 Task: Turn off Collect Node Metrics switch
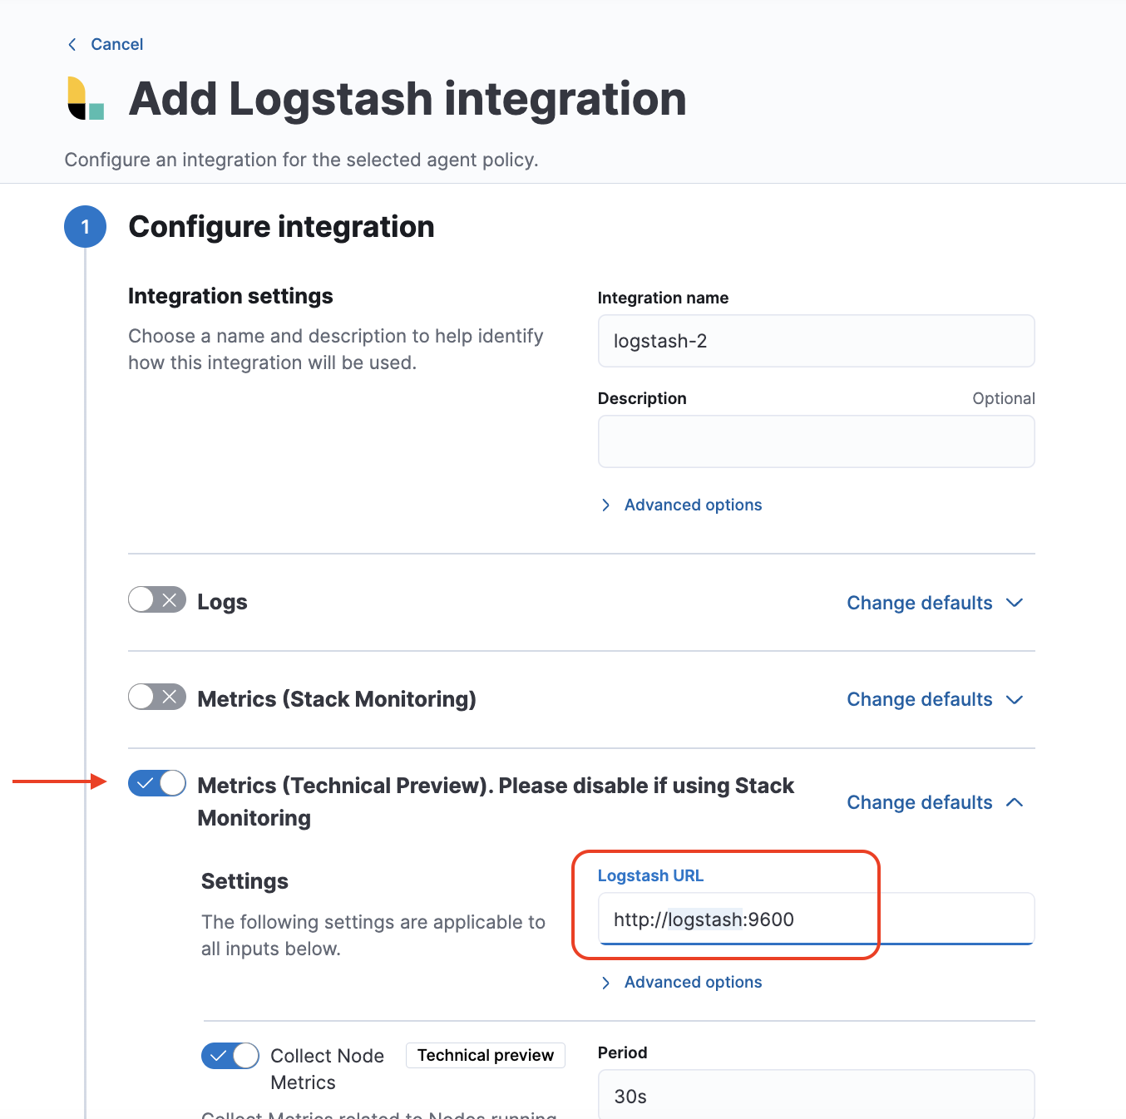[230, 1056]
